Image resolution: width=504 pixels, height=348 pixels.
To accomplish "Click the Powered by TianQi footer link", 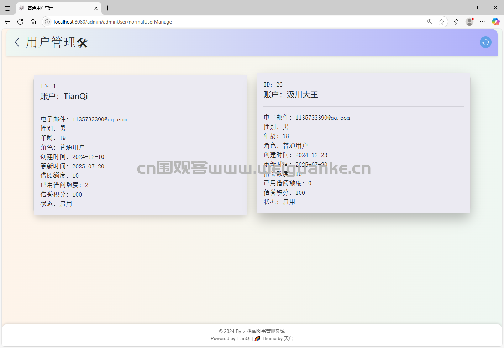I will [230, 338].
